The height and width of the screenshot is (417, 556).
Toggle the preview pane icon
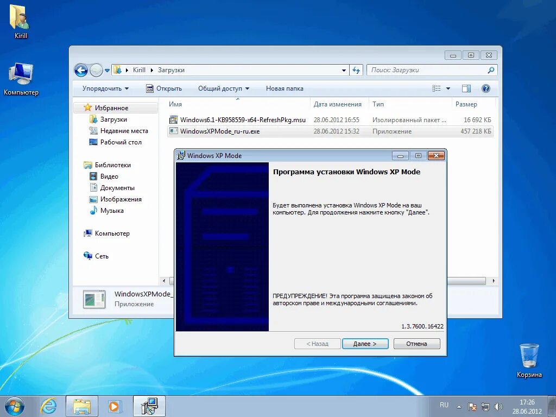coord(466,89)
